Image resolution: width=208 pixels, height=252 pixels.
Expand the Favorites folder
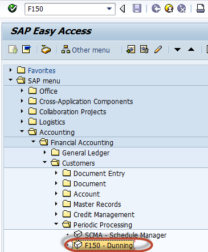coord(11,70)
